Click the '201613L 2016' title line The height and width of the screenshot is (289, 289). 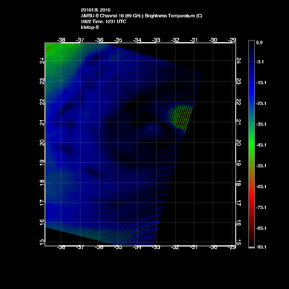tap(95, 10)
